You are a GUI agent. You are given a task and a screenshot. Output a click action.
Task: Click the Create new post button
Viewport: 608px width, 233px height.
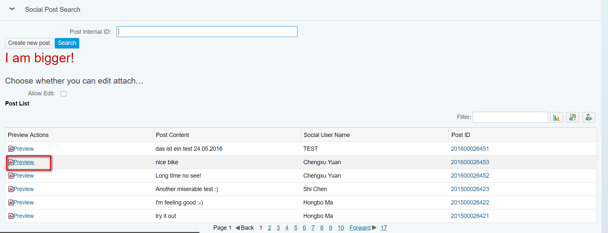click(29, 43)
